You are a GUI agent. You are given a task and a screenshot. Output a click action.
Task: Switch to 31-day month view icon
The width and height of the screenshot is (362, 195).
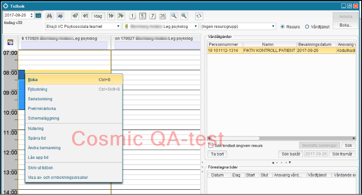coord(162,16)
